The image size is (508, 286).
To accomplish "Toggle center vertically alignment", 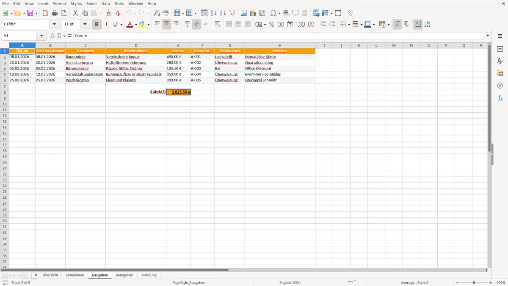I will pyautogui.click(x=196, y=25).
